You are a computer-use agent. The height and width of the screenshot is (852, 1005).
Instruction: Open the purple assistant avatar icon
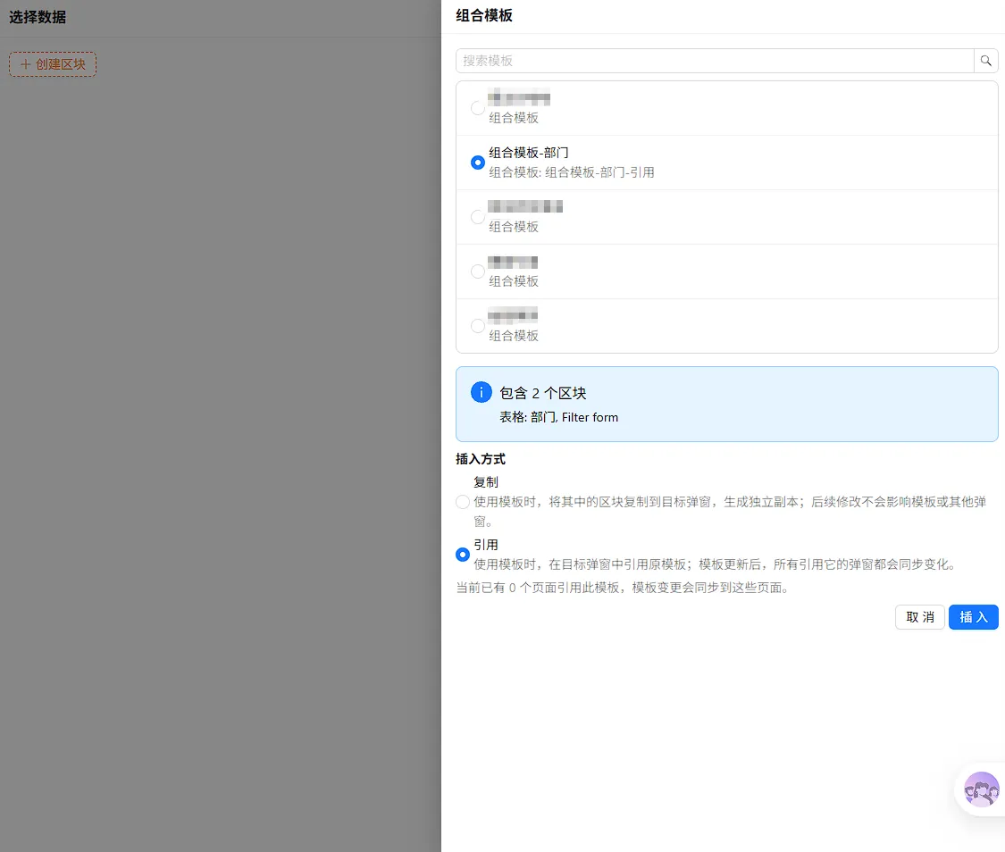pos(981,789)
